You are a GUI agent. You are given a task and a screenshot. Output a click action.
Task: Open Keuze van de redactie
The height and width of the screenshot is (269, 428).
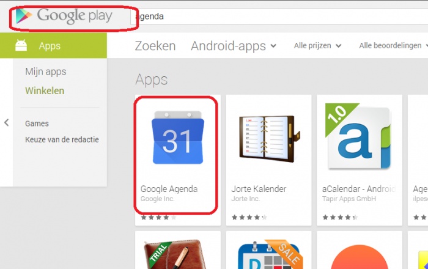tap(62, 139)
